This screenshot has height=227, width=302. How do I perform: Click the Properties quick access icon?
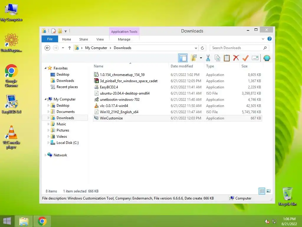point(54,31)
